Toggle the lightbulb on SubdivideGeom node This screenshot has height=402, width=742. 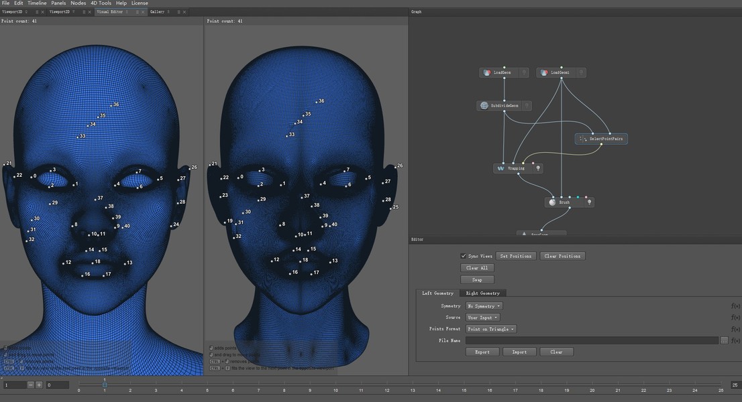526,106
